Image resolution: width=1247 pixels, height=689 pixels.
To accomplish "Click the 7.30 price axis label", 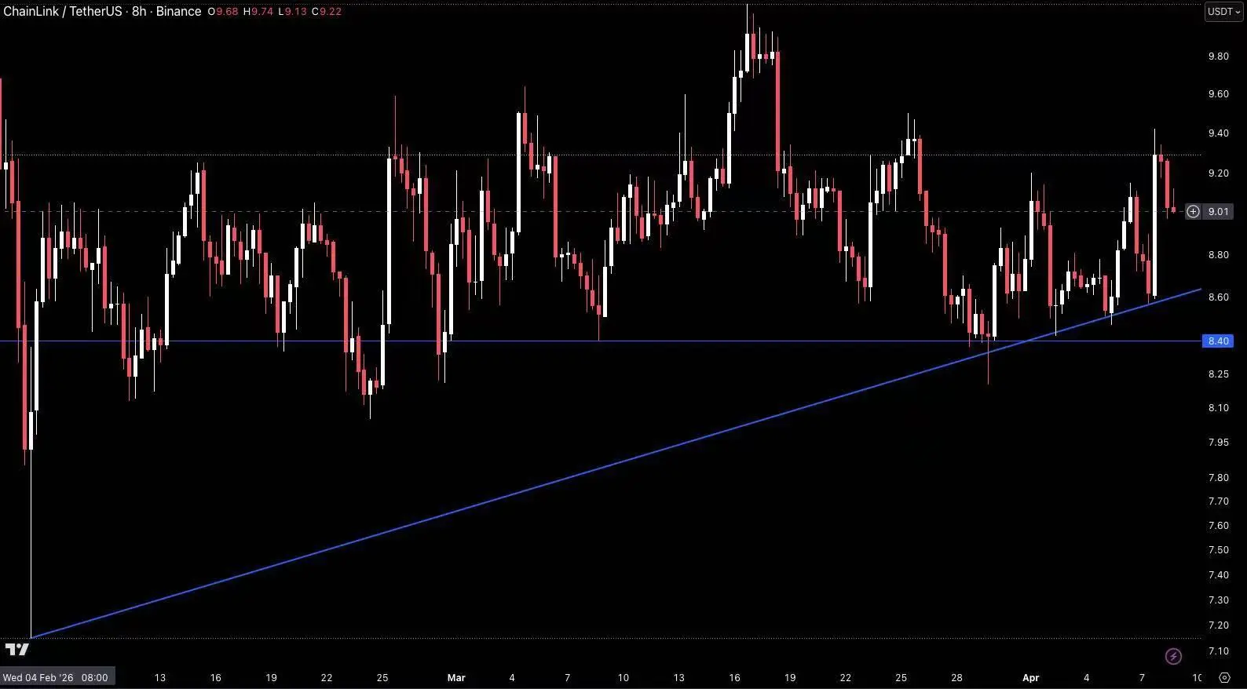I will tap(1218, 600).
